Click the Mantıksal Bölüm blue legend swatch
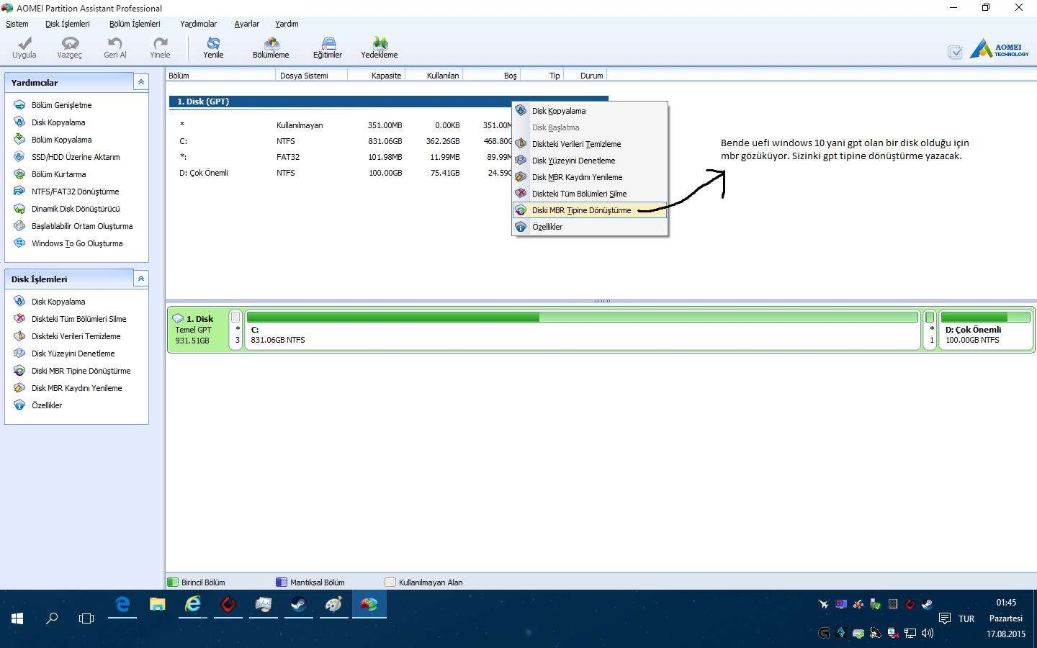This screenshot has height=648, width=1037. 282,582
